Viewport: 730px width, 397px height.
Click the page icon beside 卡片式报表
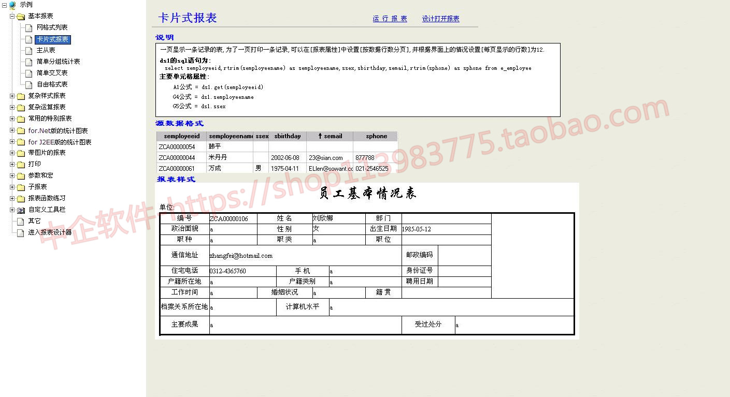click(29, 39)
